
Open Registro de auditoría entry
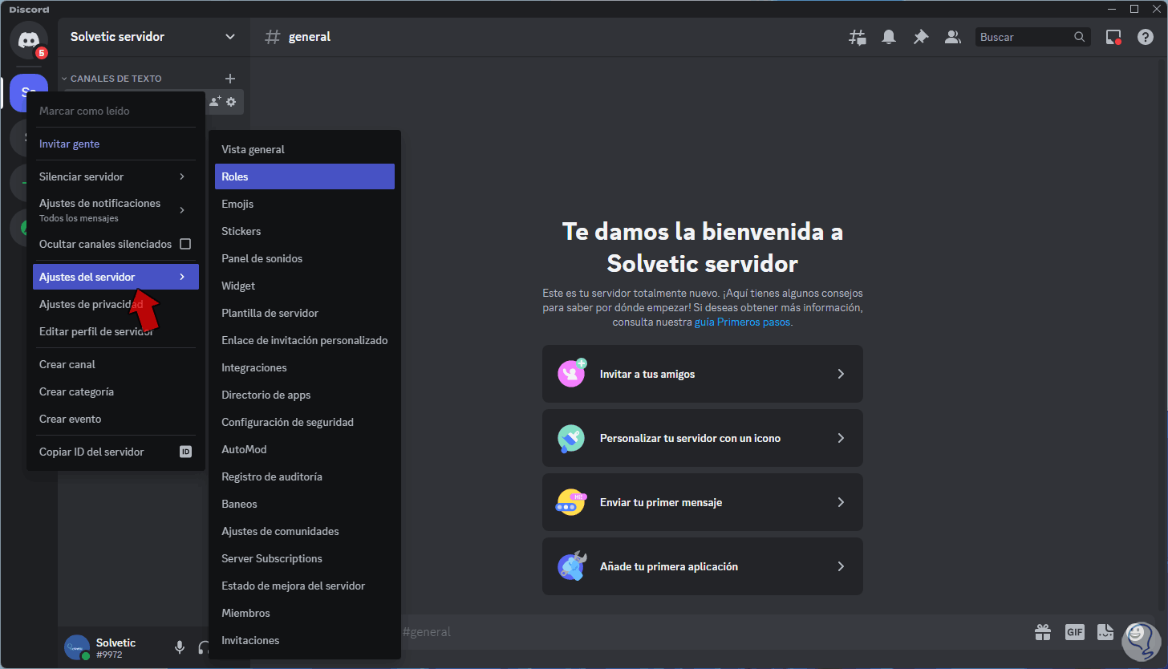[305, 476]
